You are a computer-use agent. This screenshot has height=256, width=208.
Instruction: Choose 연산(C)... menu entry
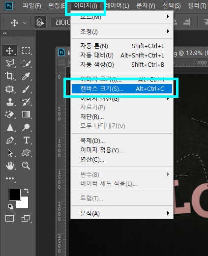tap(122, 159)
